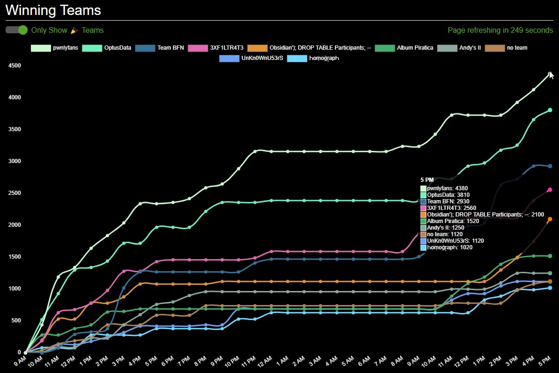Screen dimensions: 559x373
Task: Click tooltip row 'no team: 1120'
Action: point(441,234)
